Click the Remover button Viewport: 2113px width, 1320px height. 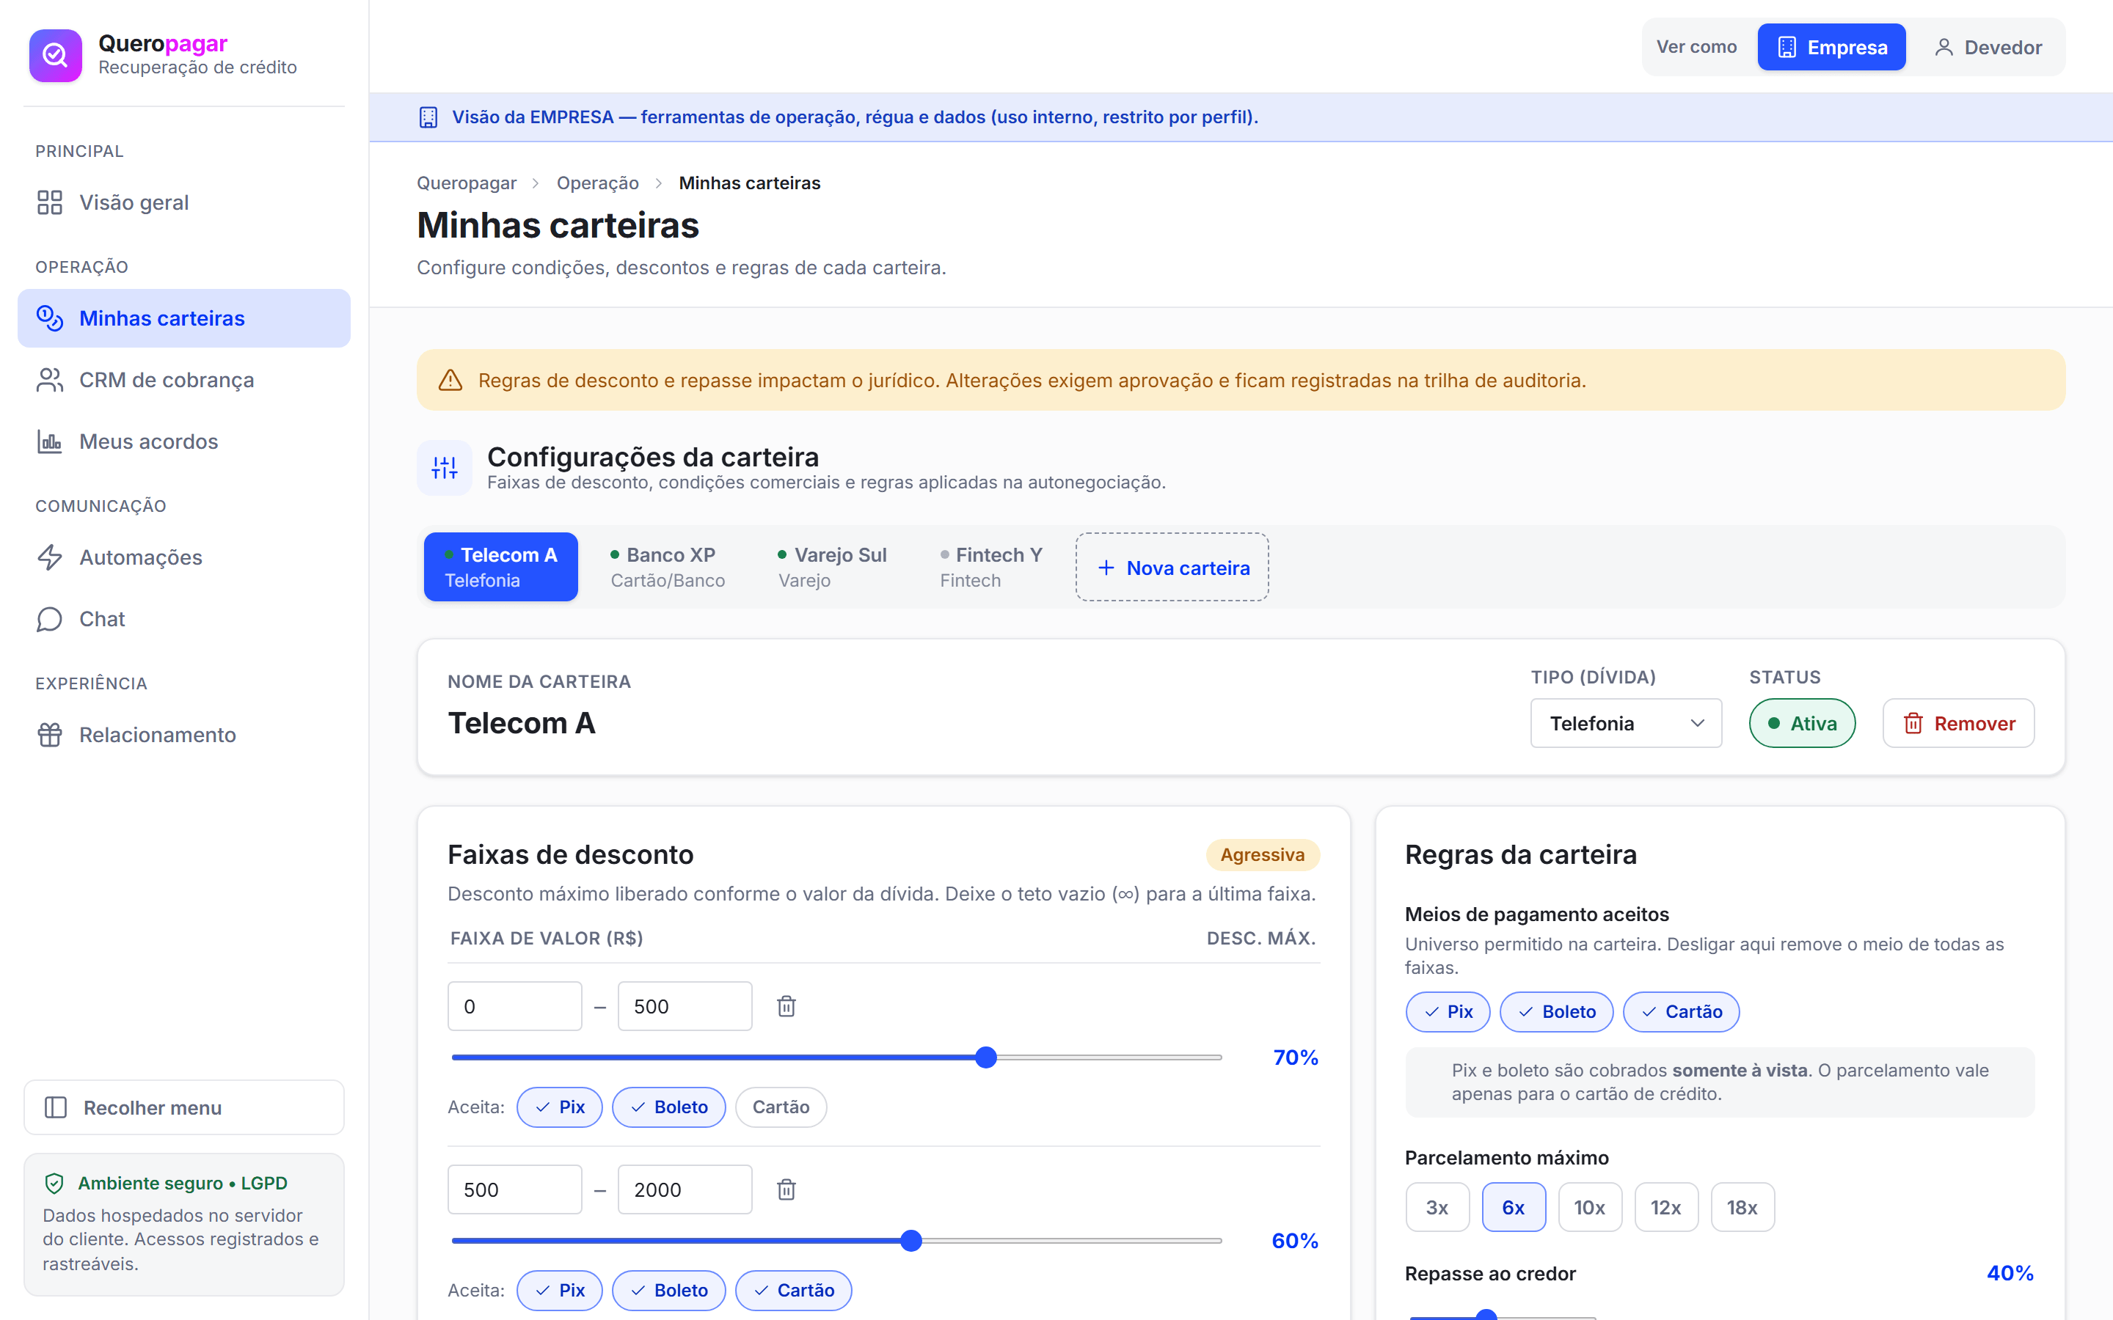pyautogui.click(x=1958, y=723)
